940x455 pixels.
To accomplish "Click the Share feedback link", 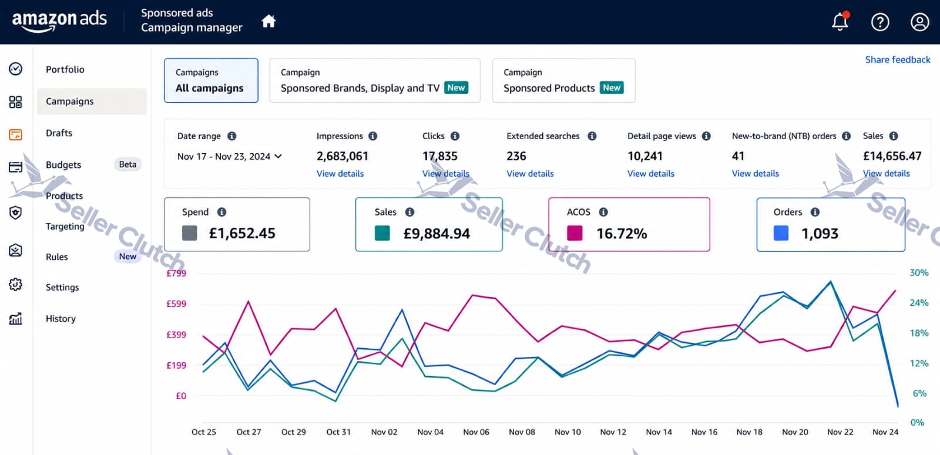I will 898,60.
